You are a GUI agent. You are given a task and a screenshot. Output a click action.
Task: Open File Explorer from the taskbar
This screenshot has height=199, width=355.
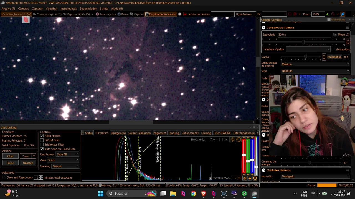pos(173,193)
